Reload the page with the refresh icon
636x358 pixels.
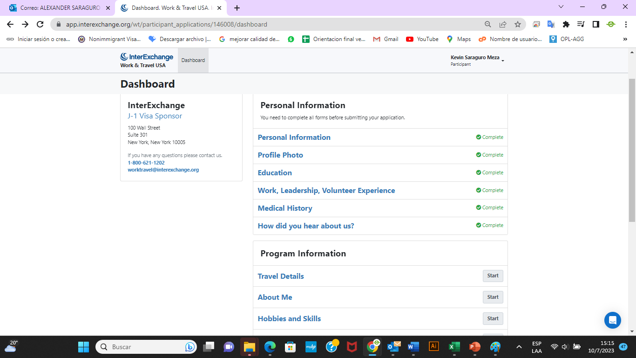(41, 24)
